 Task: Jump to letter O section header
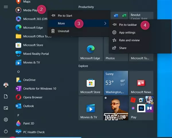[x=18, y=72]
